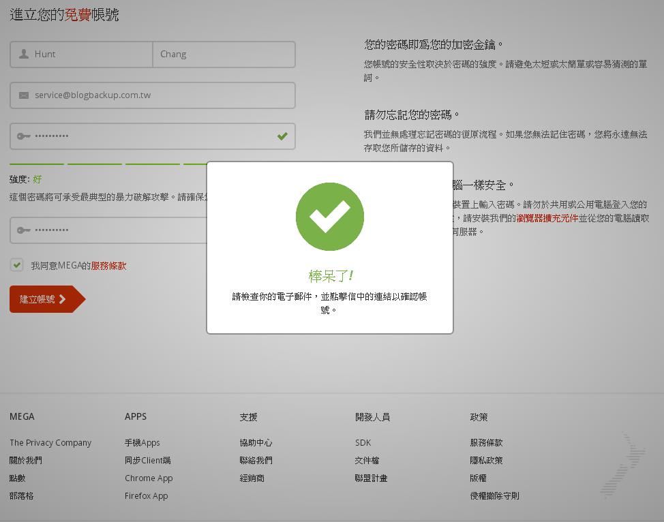Image resolution: width=664 pixels, height=522 pixels.
Task: Toggle the 我同意MEGA的服務條款 checkbox
Action: coord(17,265)
